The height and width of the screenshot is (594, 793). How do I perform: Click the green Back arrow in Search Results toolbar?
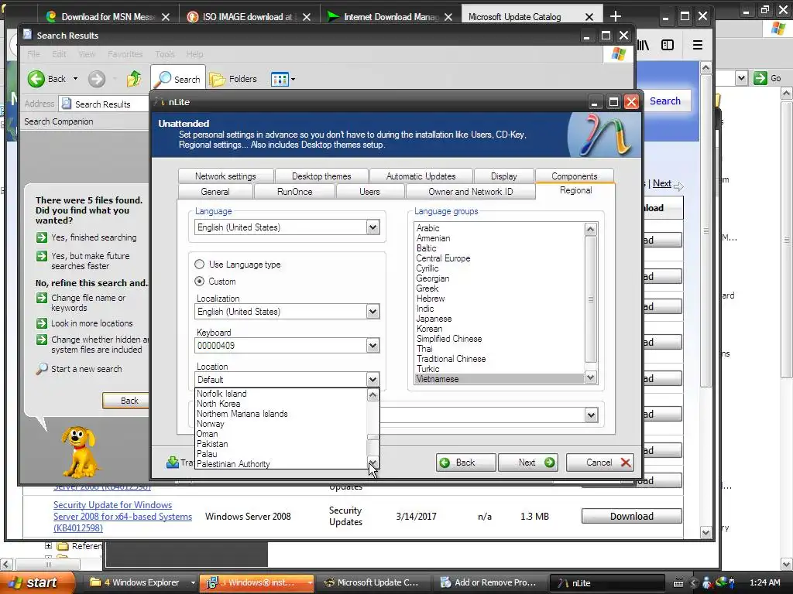[x=36, y=79]
